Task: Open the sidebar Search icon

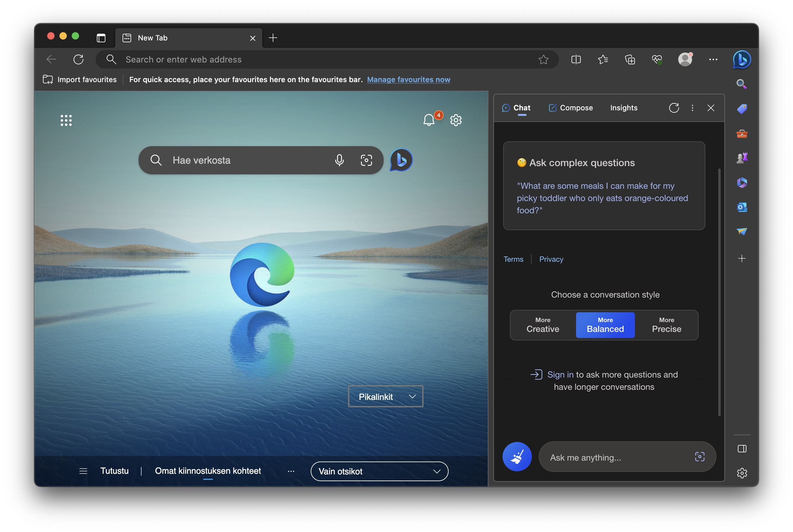Action: coord(742,84)
